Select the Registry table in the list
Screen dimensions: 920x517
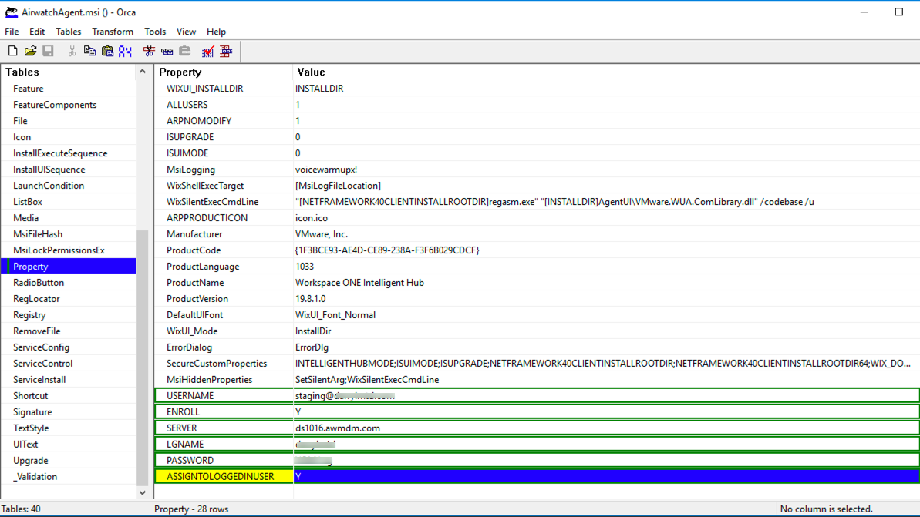(x=29, y=315)
